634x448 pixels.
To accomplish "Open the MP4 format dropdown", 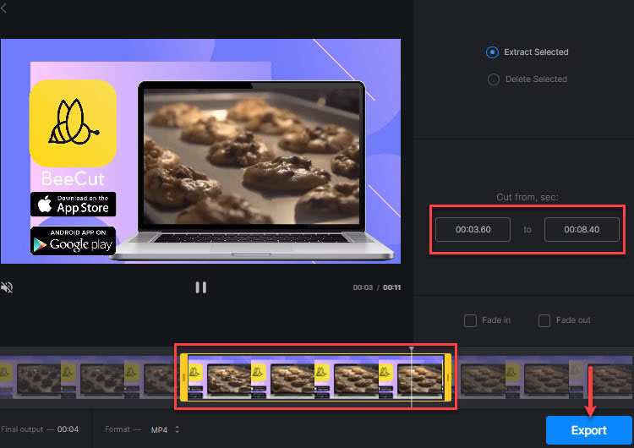I will click(x=165, y=429).
